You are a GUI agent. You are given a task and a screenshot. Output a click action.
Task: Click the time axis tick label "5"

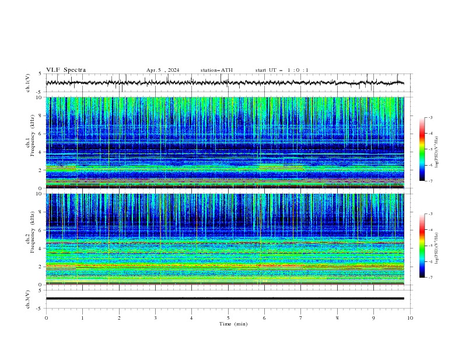point(228,318)
